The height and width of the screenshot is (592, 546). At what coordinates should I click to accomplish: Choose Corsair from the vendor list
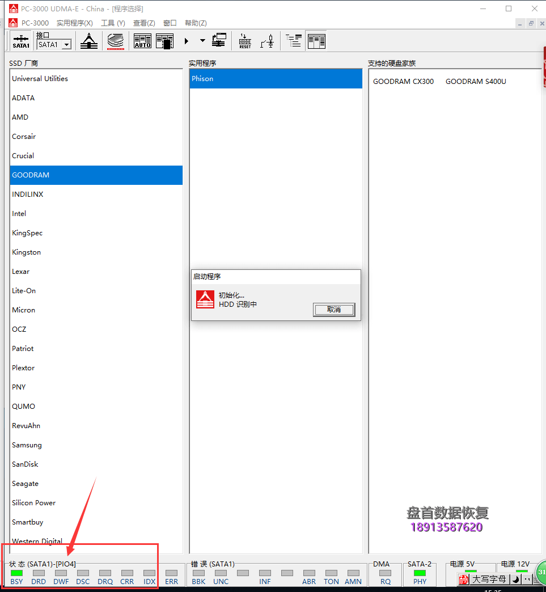click(96, 136)
